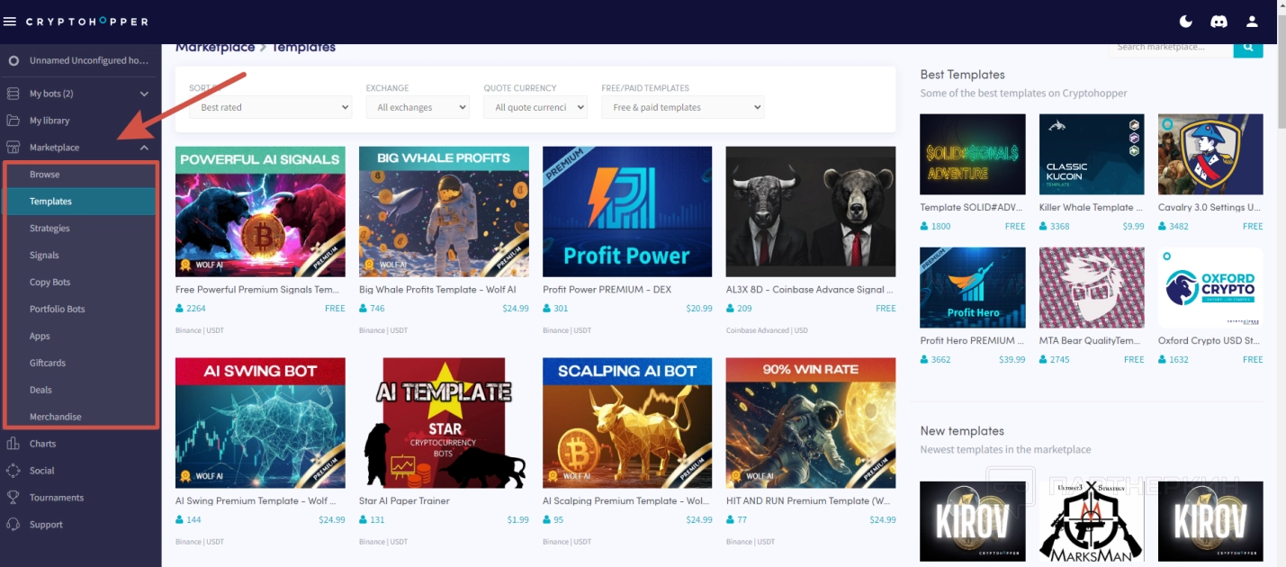Click Star AI Paper Trainer title
The width and height of the screenshot is (1286, 567).
(x=404, y=501)
